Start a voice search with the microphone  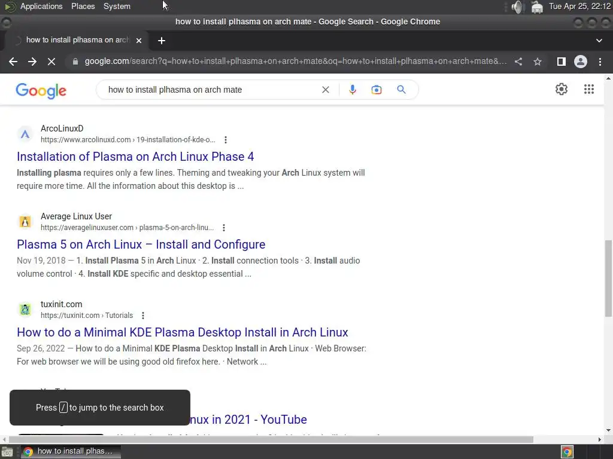coord(352,90)
